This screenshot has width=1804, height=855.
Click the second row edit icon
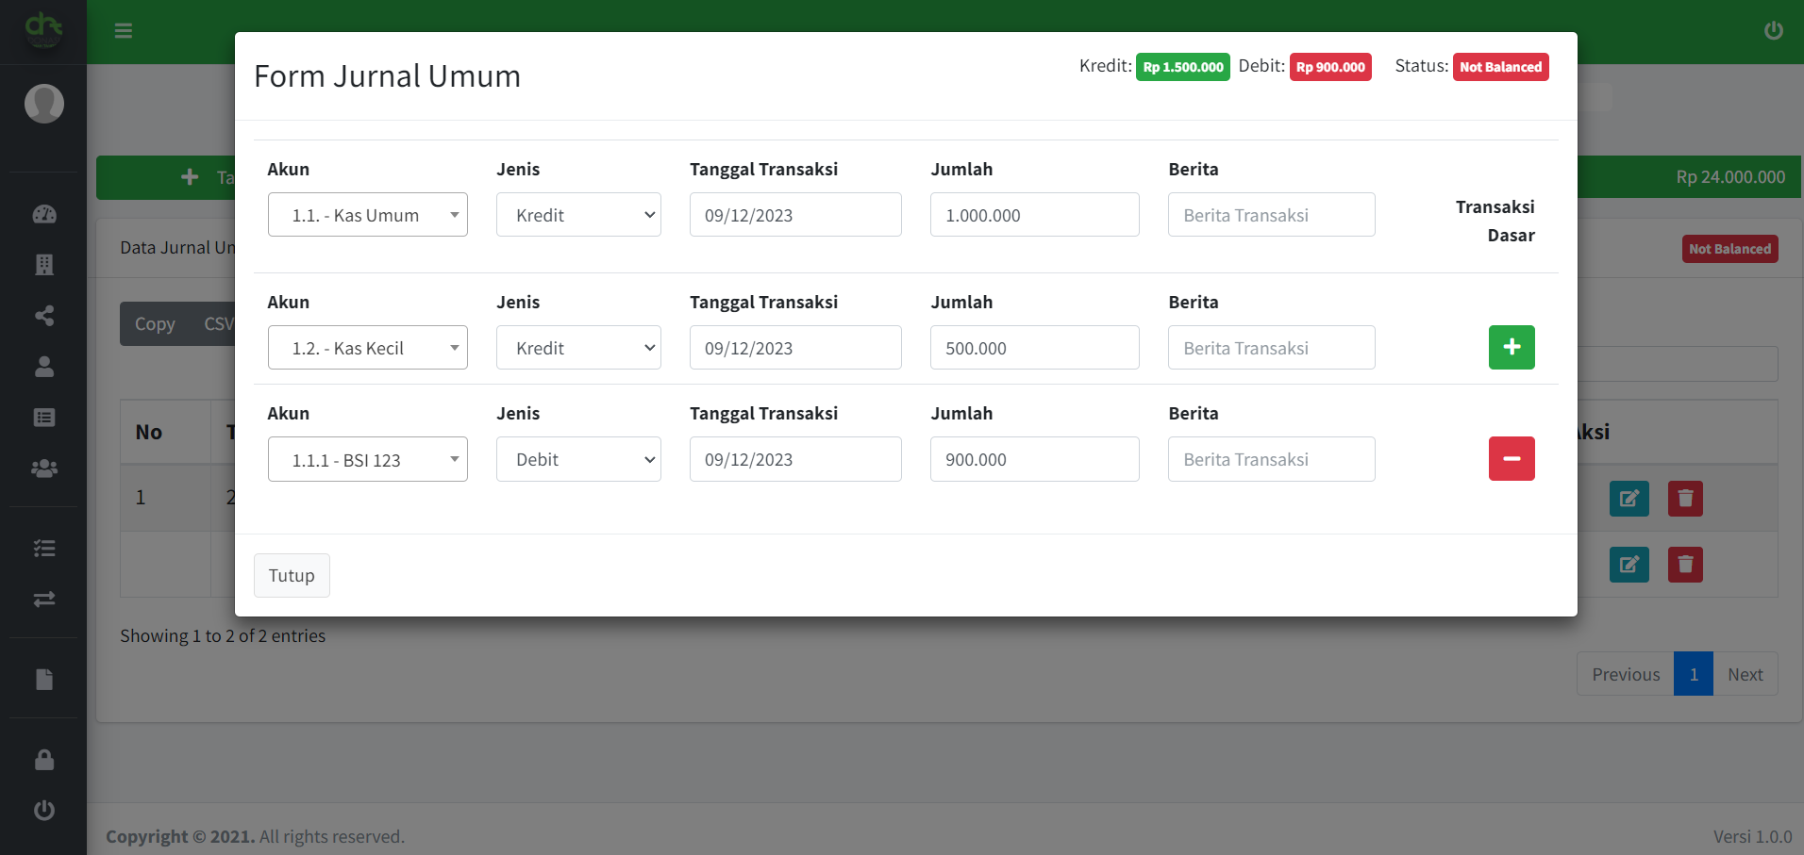[x=1629, y=565]
